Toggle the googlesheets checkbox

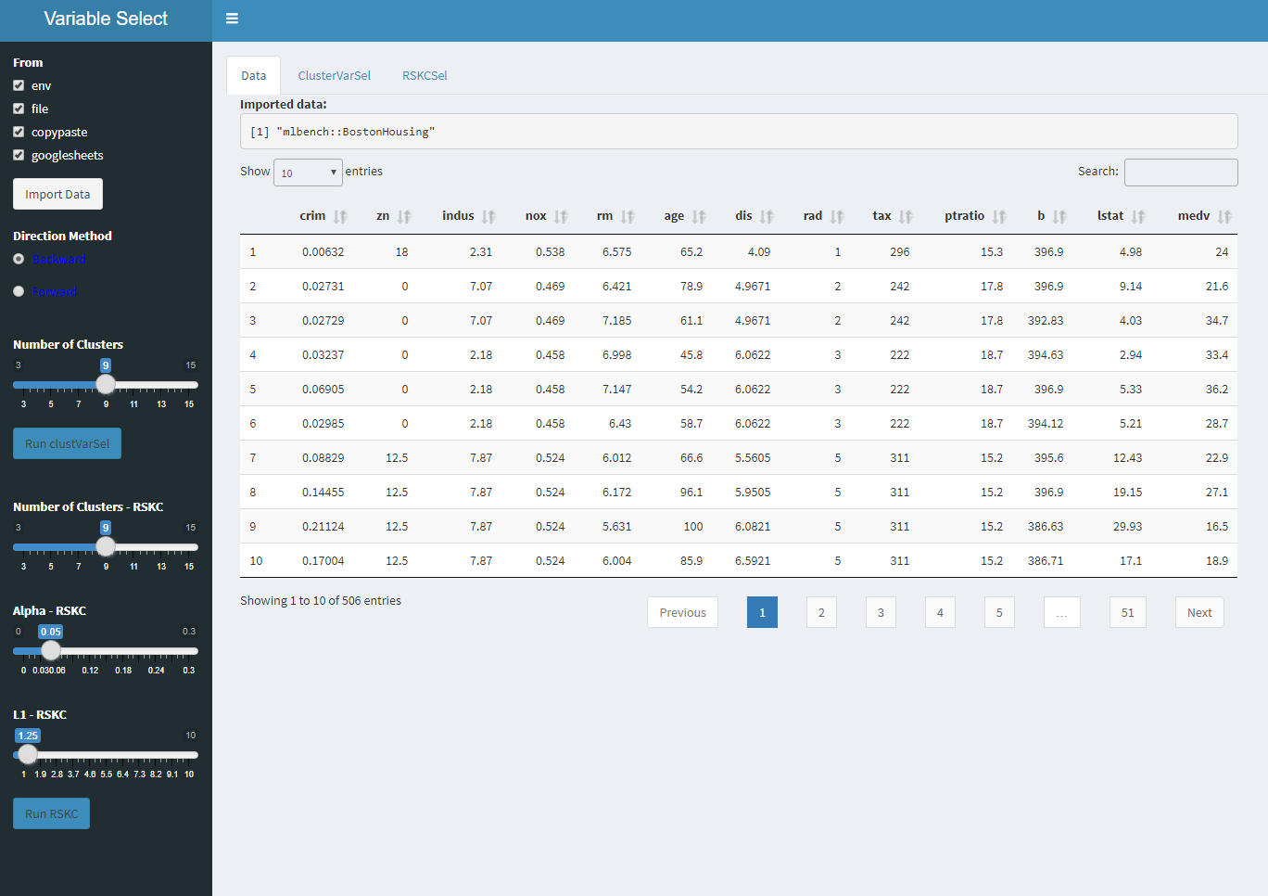(19, 155)
